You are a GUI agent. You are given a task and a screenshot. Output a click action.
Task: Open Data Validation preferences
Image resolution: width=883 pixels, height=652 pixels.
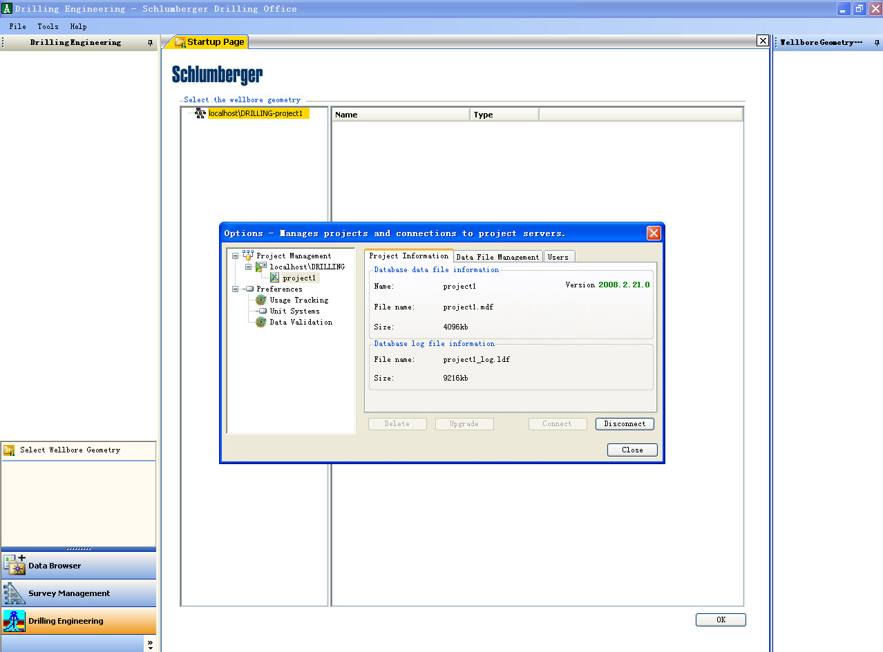[x=301, y=322]
